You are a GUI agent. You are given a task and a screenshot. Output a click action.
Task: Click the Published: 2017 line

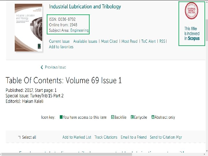coord(31,90)
